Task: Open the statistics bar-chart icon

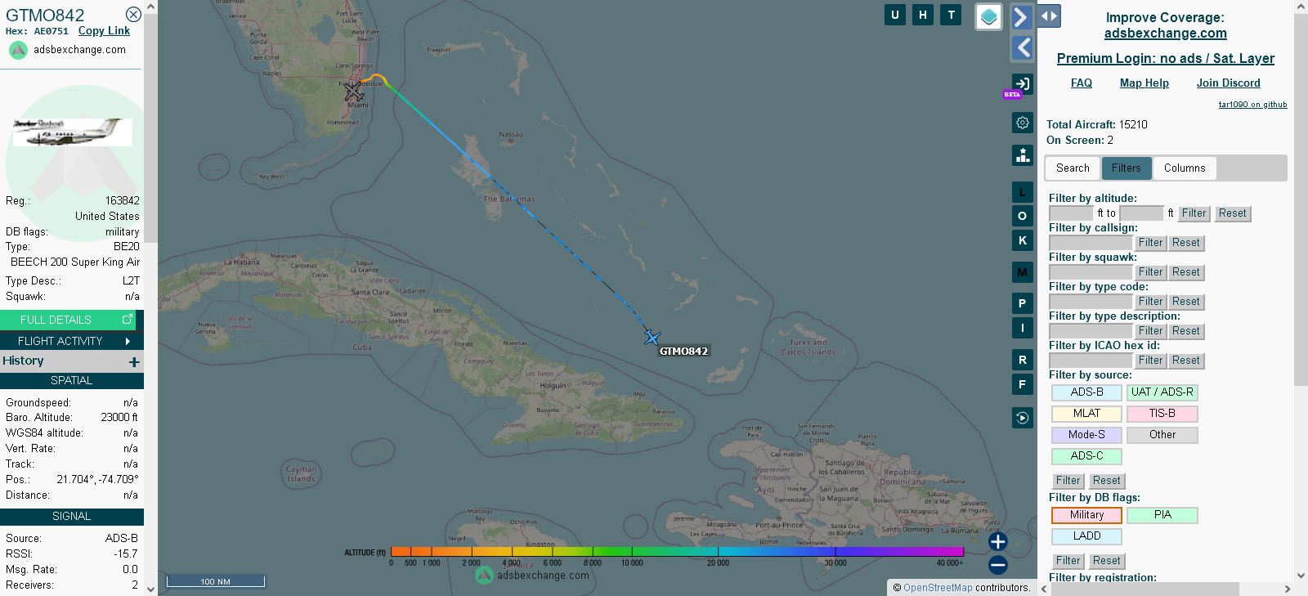Action: [x=1023, y=155]
